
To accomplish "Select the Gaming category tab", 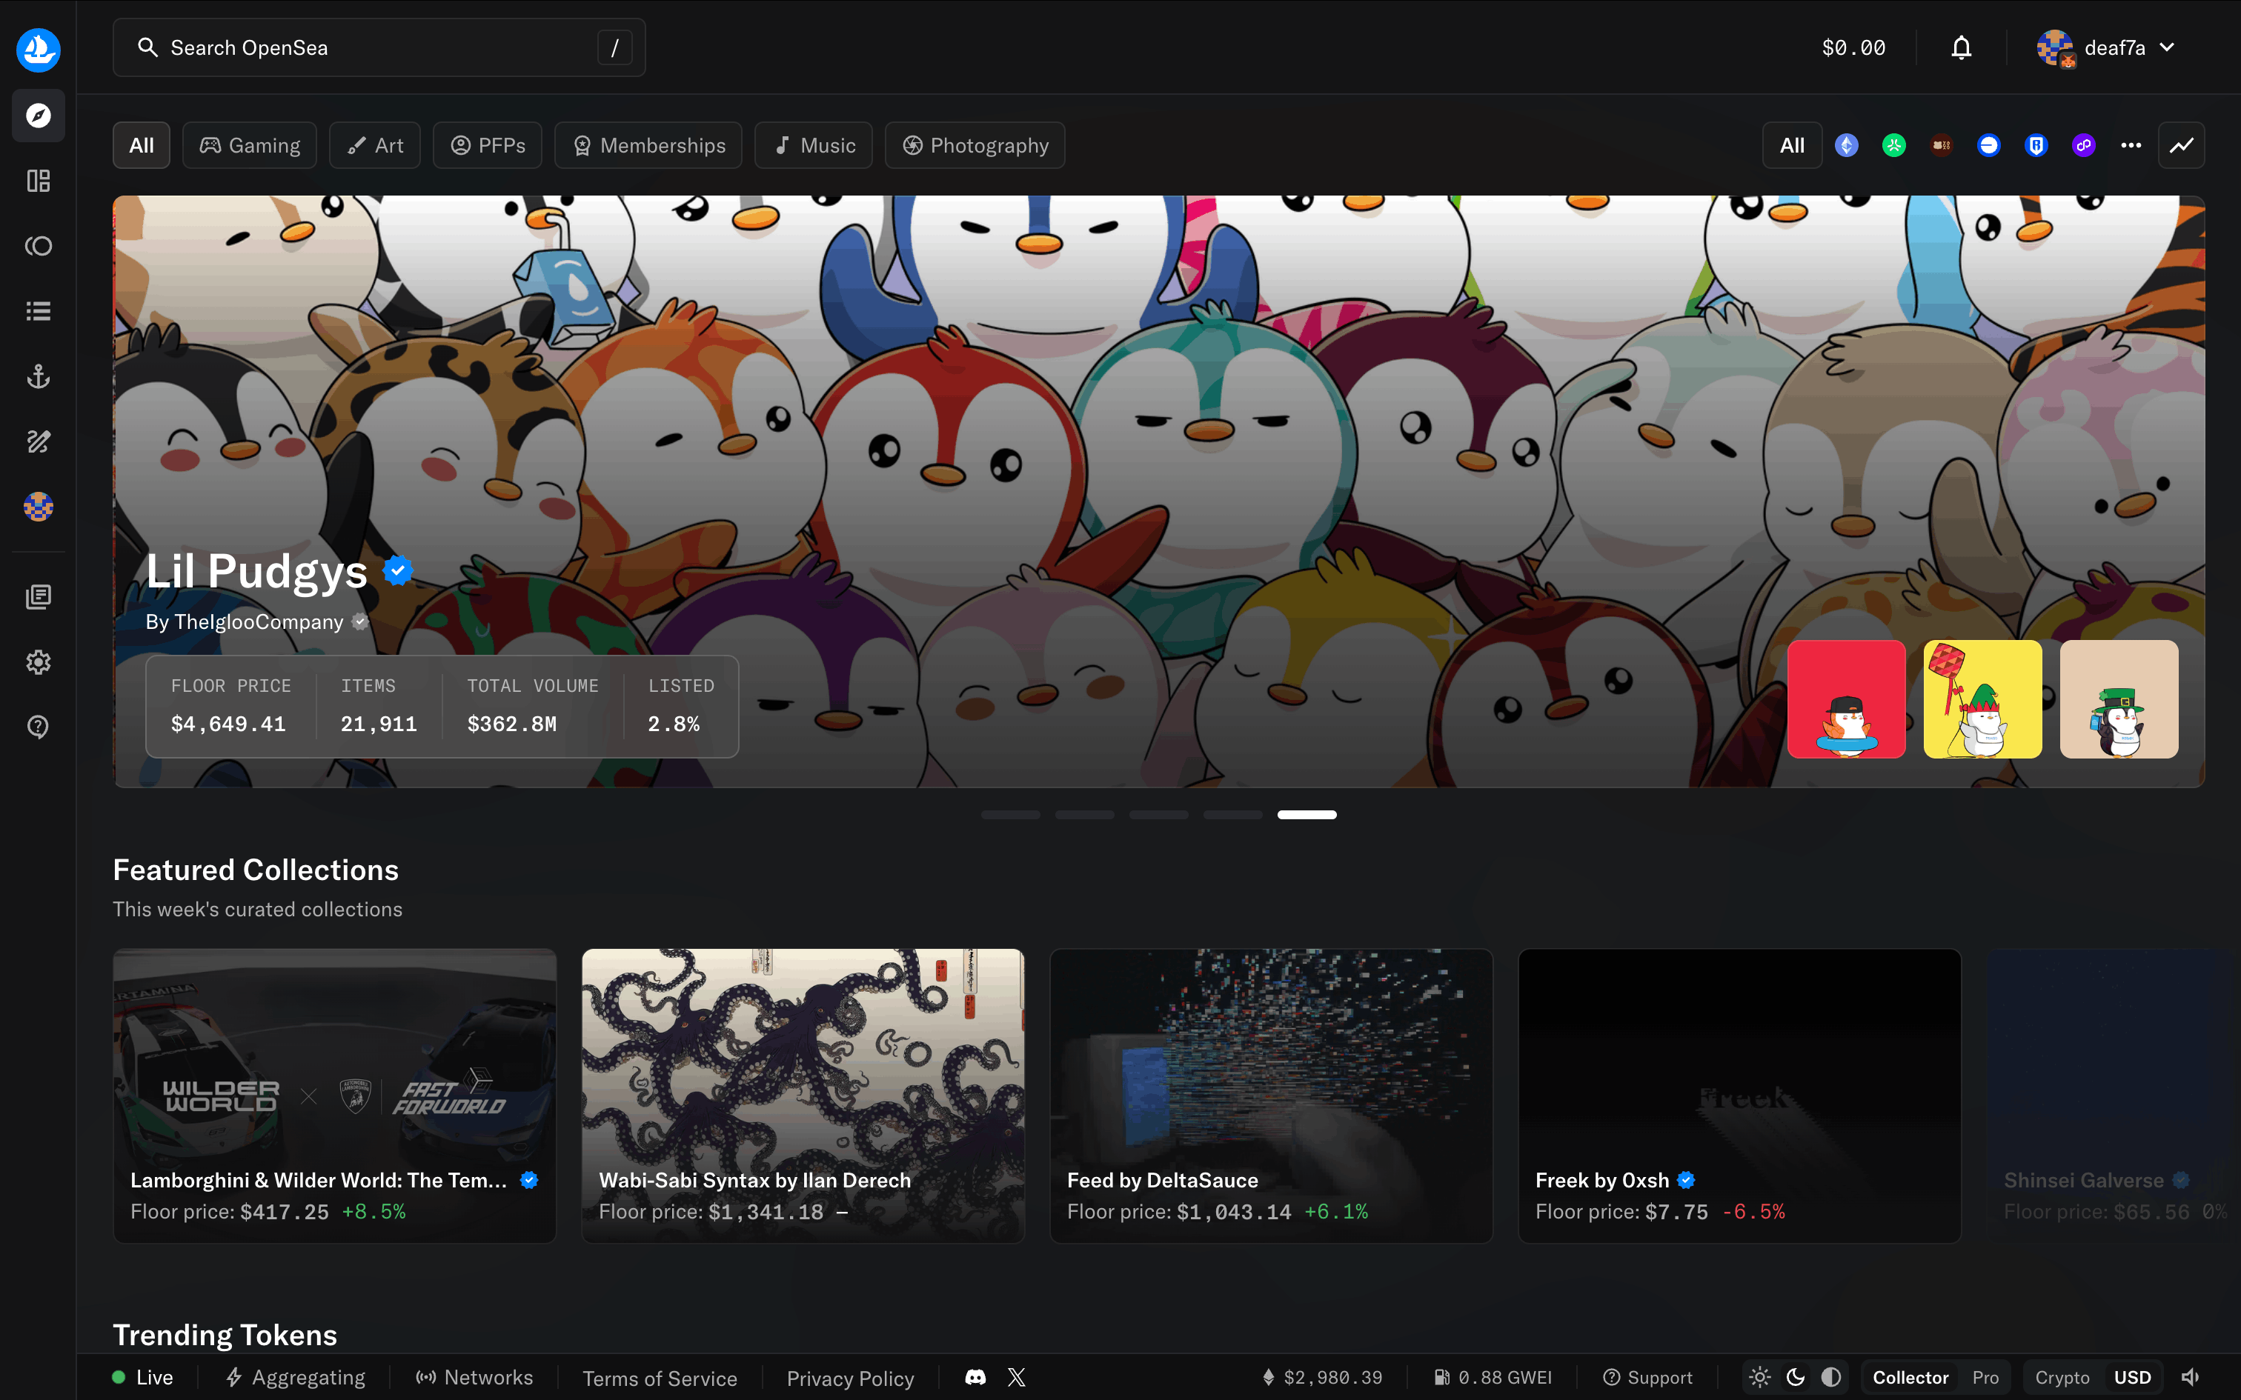I will (x=249, y=145).
